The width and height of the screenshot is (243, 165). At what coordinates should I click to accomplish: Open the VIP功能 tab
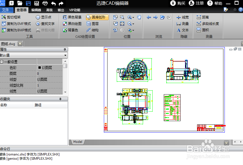[75, 10]
